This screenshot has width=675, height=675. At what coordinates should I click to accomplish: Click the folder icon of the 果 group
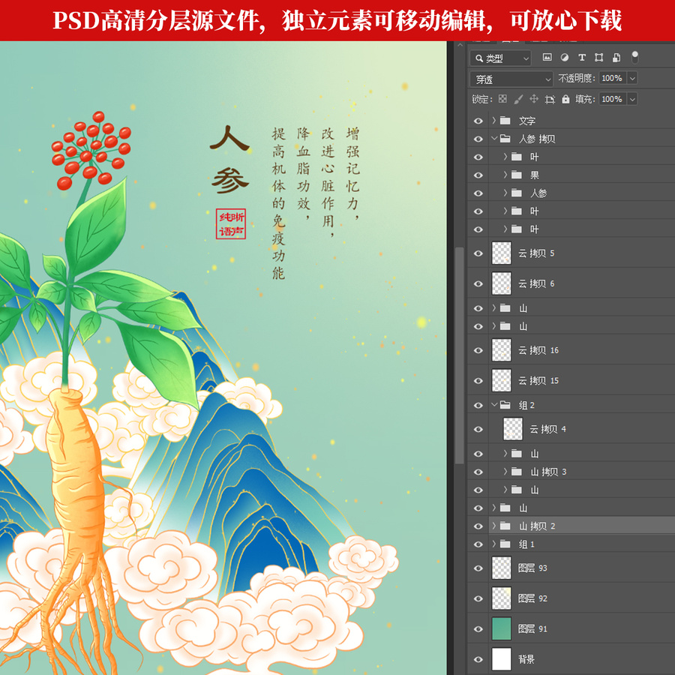517,175
